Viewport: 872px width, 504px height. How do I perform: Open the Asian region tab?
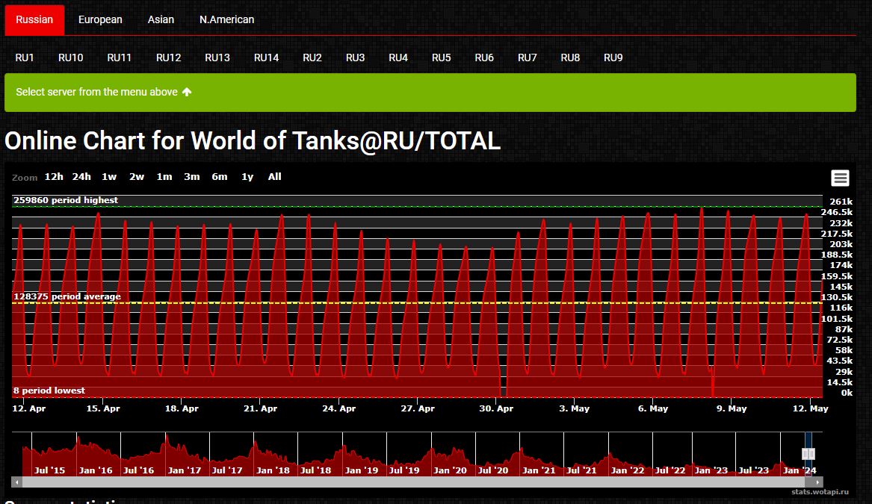coord(161,19)
